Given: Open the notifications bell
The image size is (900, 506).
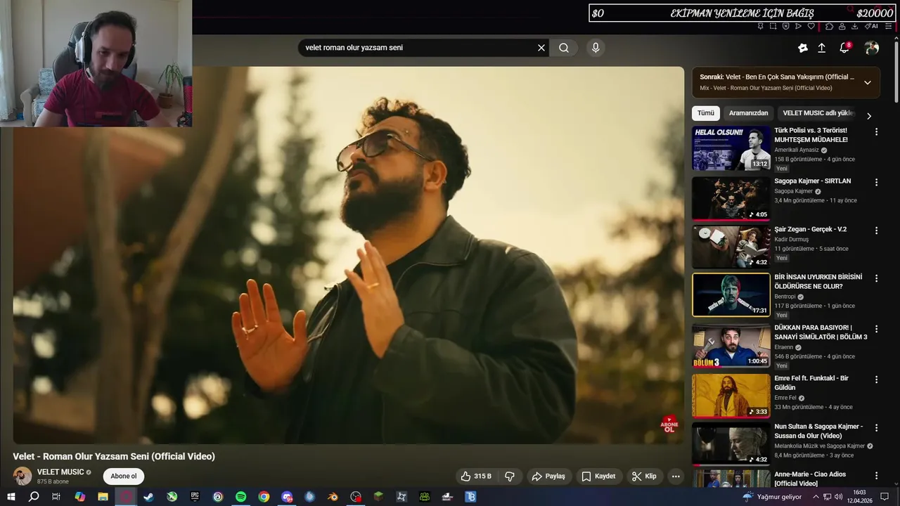Looking at the screenshot, I should click(x=844, y=48).
